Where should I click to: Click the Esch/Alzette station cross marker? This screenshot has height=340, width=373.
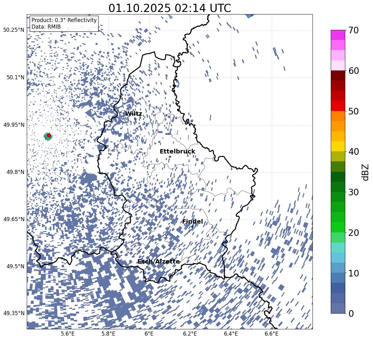(147, 267)
